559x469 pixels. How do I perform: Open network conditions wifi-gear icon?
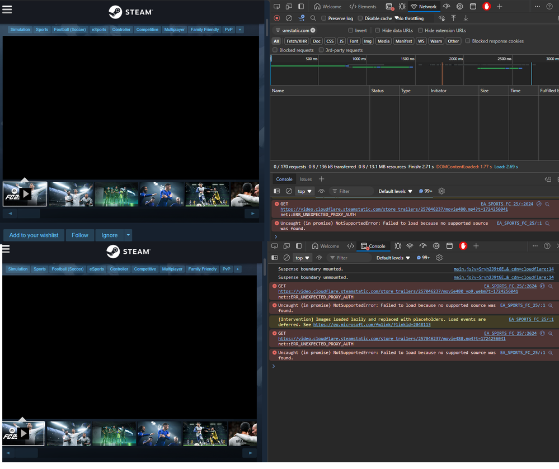tap(441, 18)
